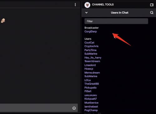
Task: Select user Mustbenice
Action: click(x=91, y=103)
